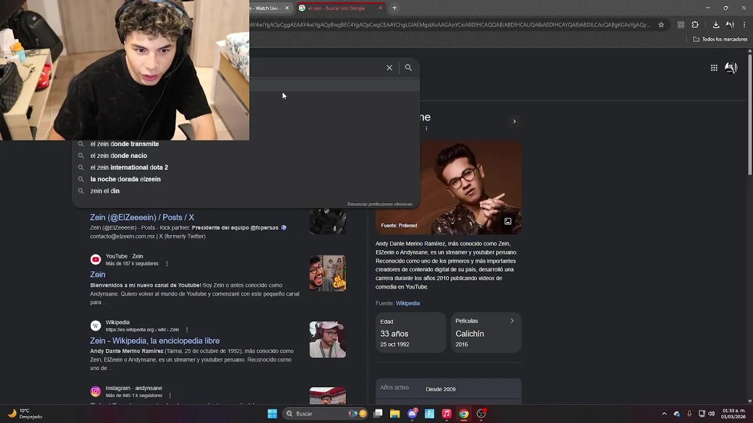Open Chrome downloads

pos(716,25)
